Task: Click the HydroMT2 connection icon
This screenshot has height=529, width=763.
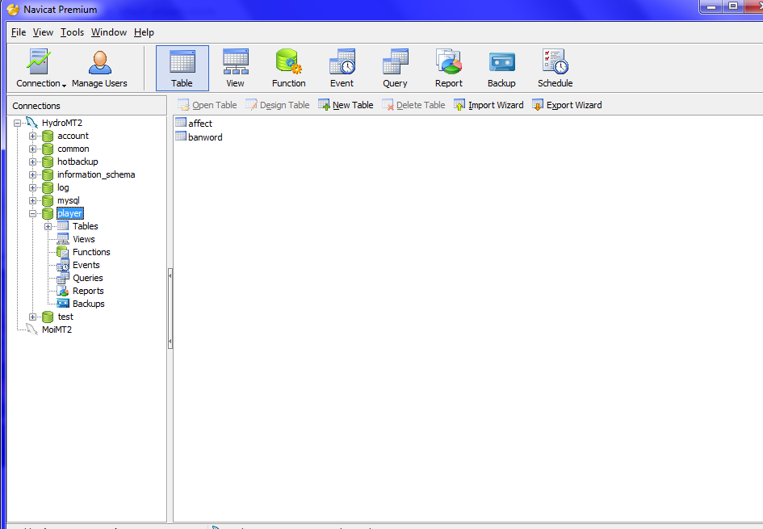Action: (32, 123)
